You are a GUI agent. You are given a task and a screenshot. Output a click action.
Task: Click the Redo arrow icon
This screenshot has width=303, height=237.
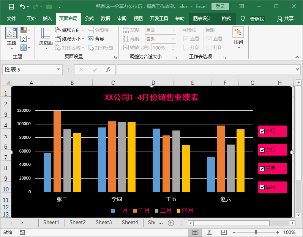36,7
